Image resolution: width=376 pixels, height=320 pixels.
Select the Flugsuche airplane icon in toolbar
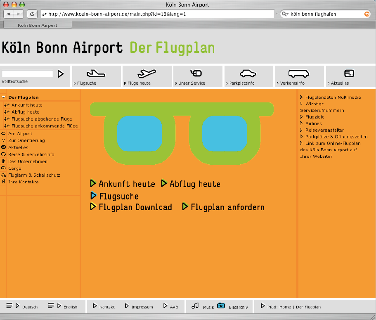tap(96, 73)
